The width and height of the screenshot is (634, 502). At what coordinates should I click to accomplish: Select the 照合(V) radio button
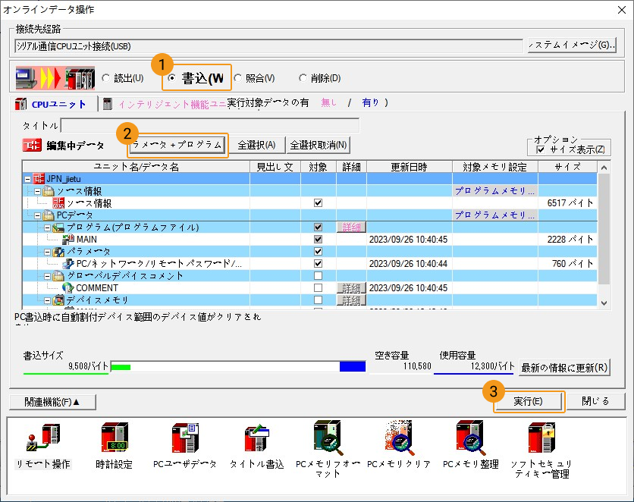tap(237, 78)
